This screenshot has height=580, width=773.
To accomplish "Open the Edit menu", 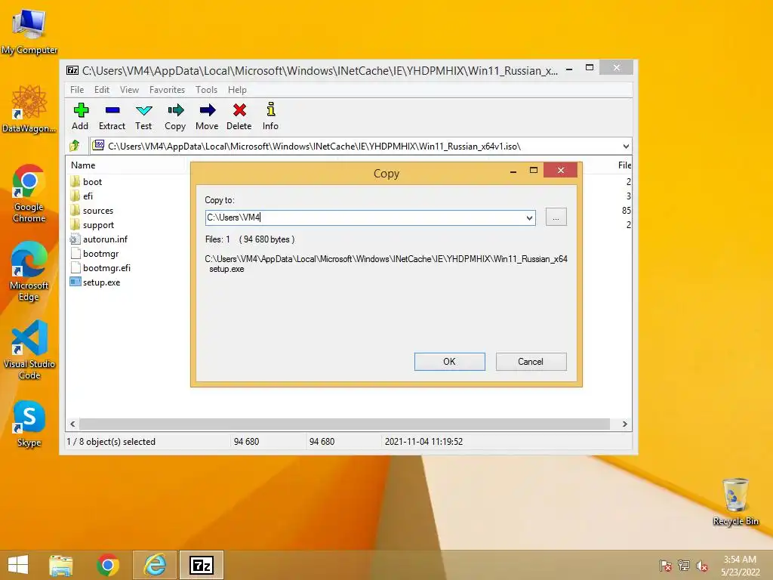I will click(102, 90).
